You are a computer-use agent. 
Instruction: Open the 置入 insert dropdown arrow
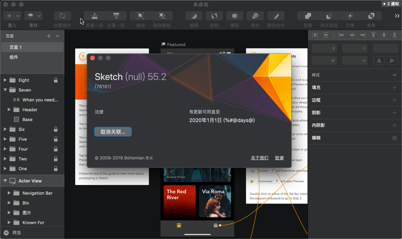pyautogui.click(x=18, y=16)
